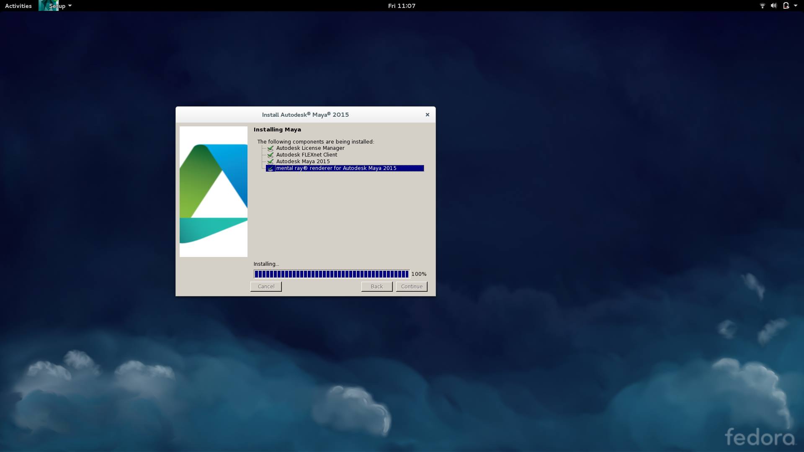Open the Setup application menu

[x=60, y=6]
